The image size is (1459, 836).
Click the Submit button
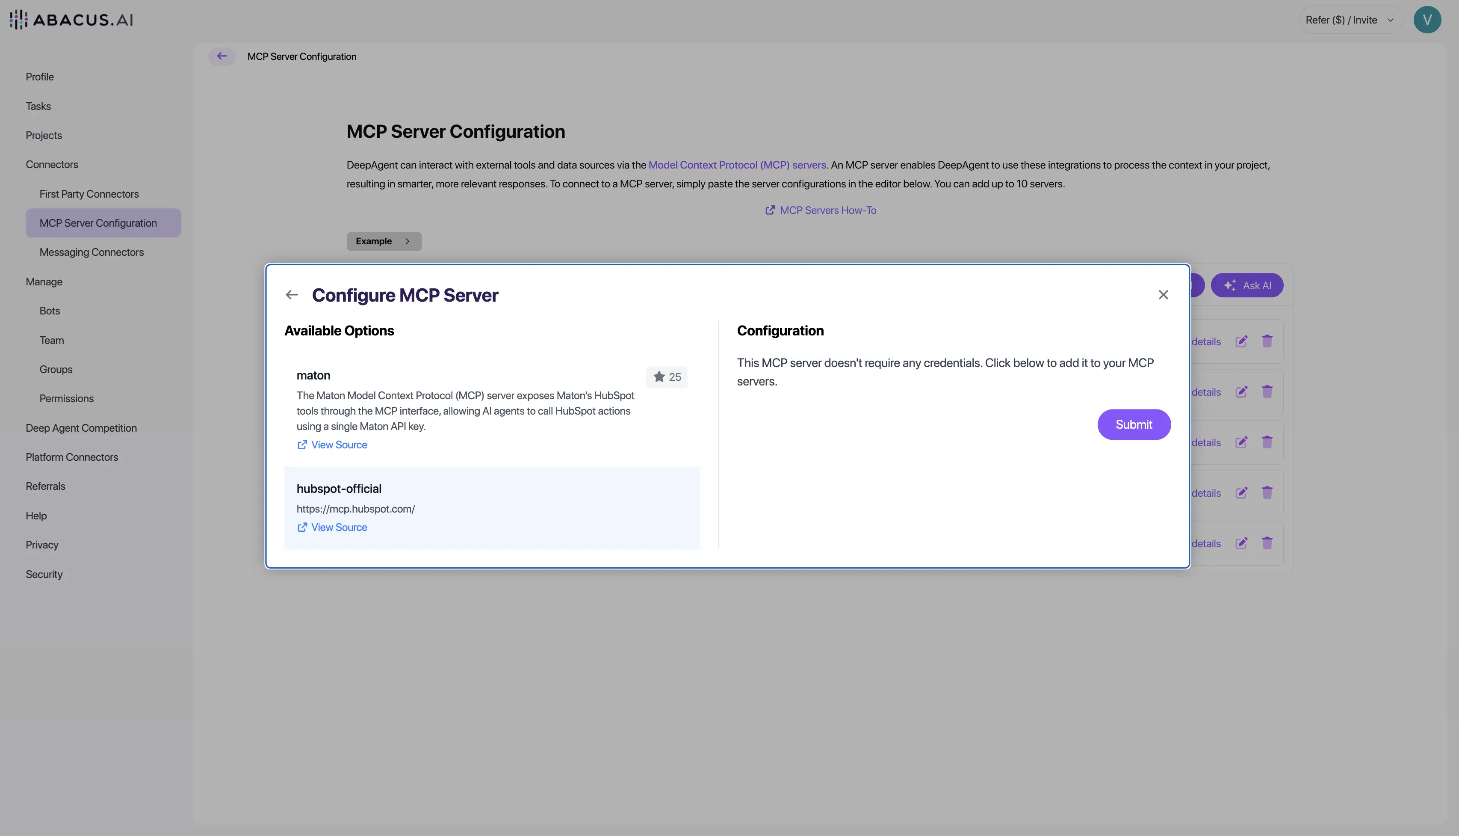[1133, 424]
